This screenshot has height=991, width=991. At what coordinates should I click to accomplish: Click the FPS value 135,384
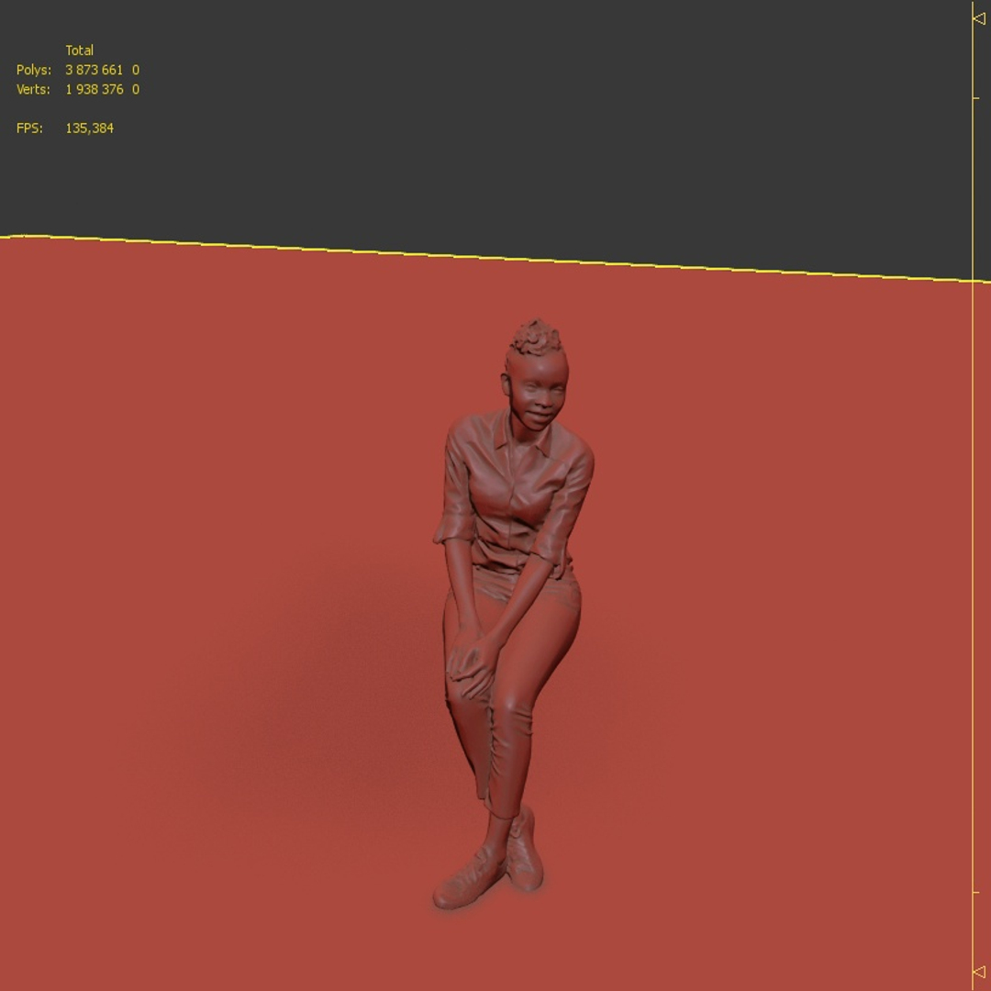(89, 128)
